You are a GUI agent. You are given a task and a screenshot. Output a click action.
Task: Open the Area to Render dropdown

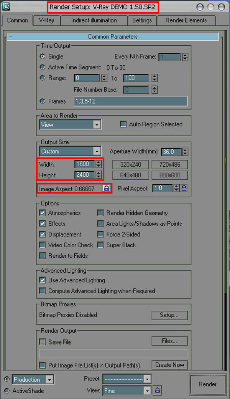[70, 125]
